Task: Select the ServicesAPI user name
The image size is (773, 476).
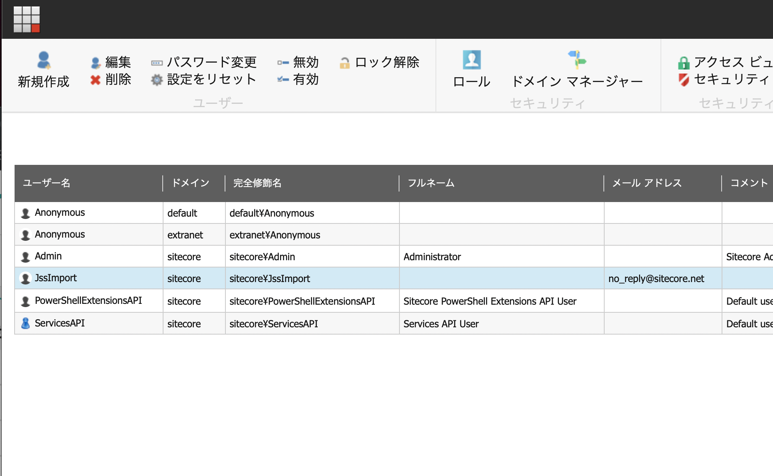Action: [x=60, y=323]
